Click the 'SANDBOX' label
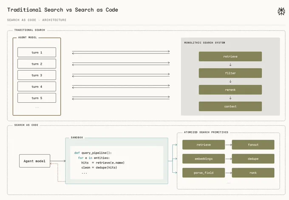289x200 pixels. [x=77, y=138]
